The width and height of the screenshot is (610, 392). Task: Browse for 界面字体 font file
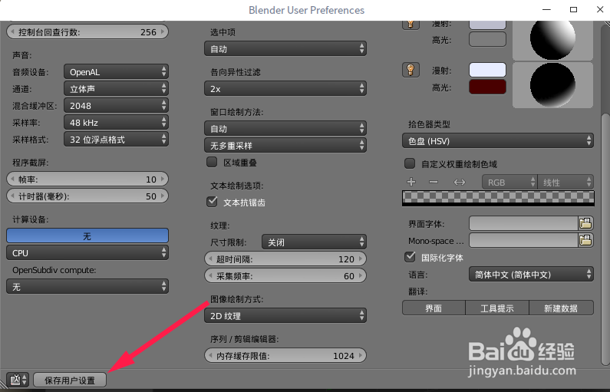[x=585, y=223]
